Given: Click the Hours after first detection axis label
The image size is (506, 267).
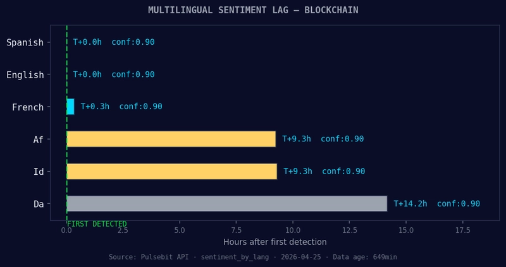Looking at the screenshot, I should pyautogui.click(x=275, y=242).
